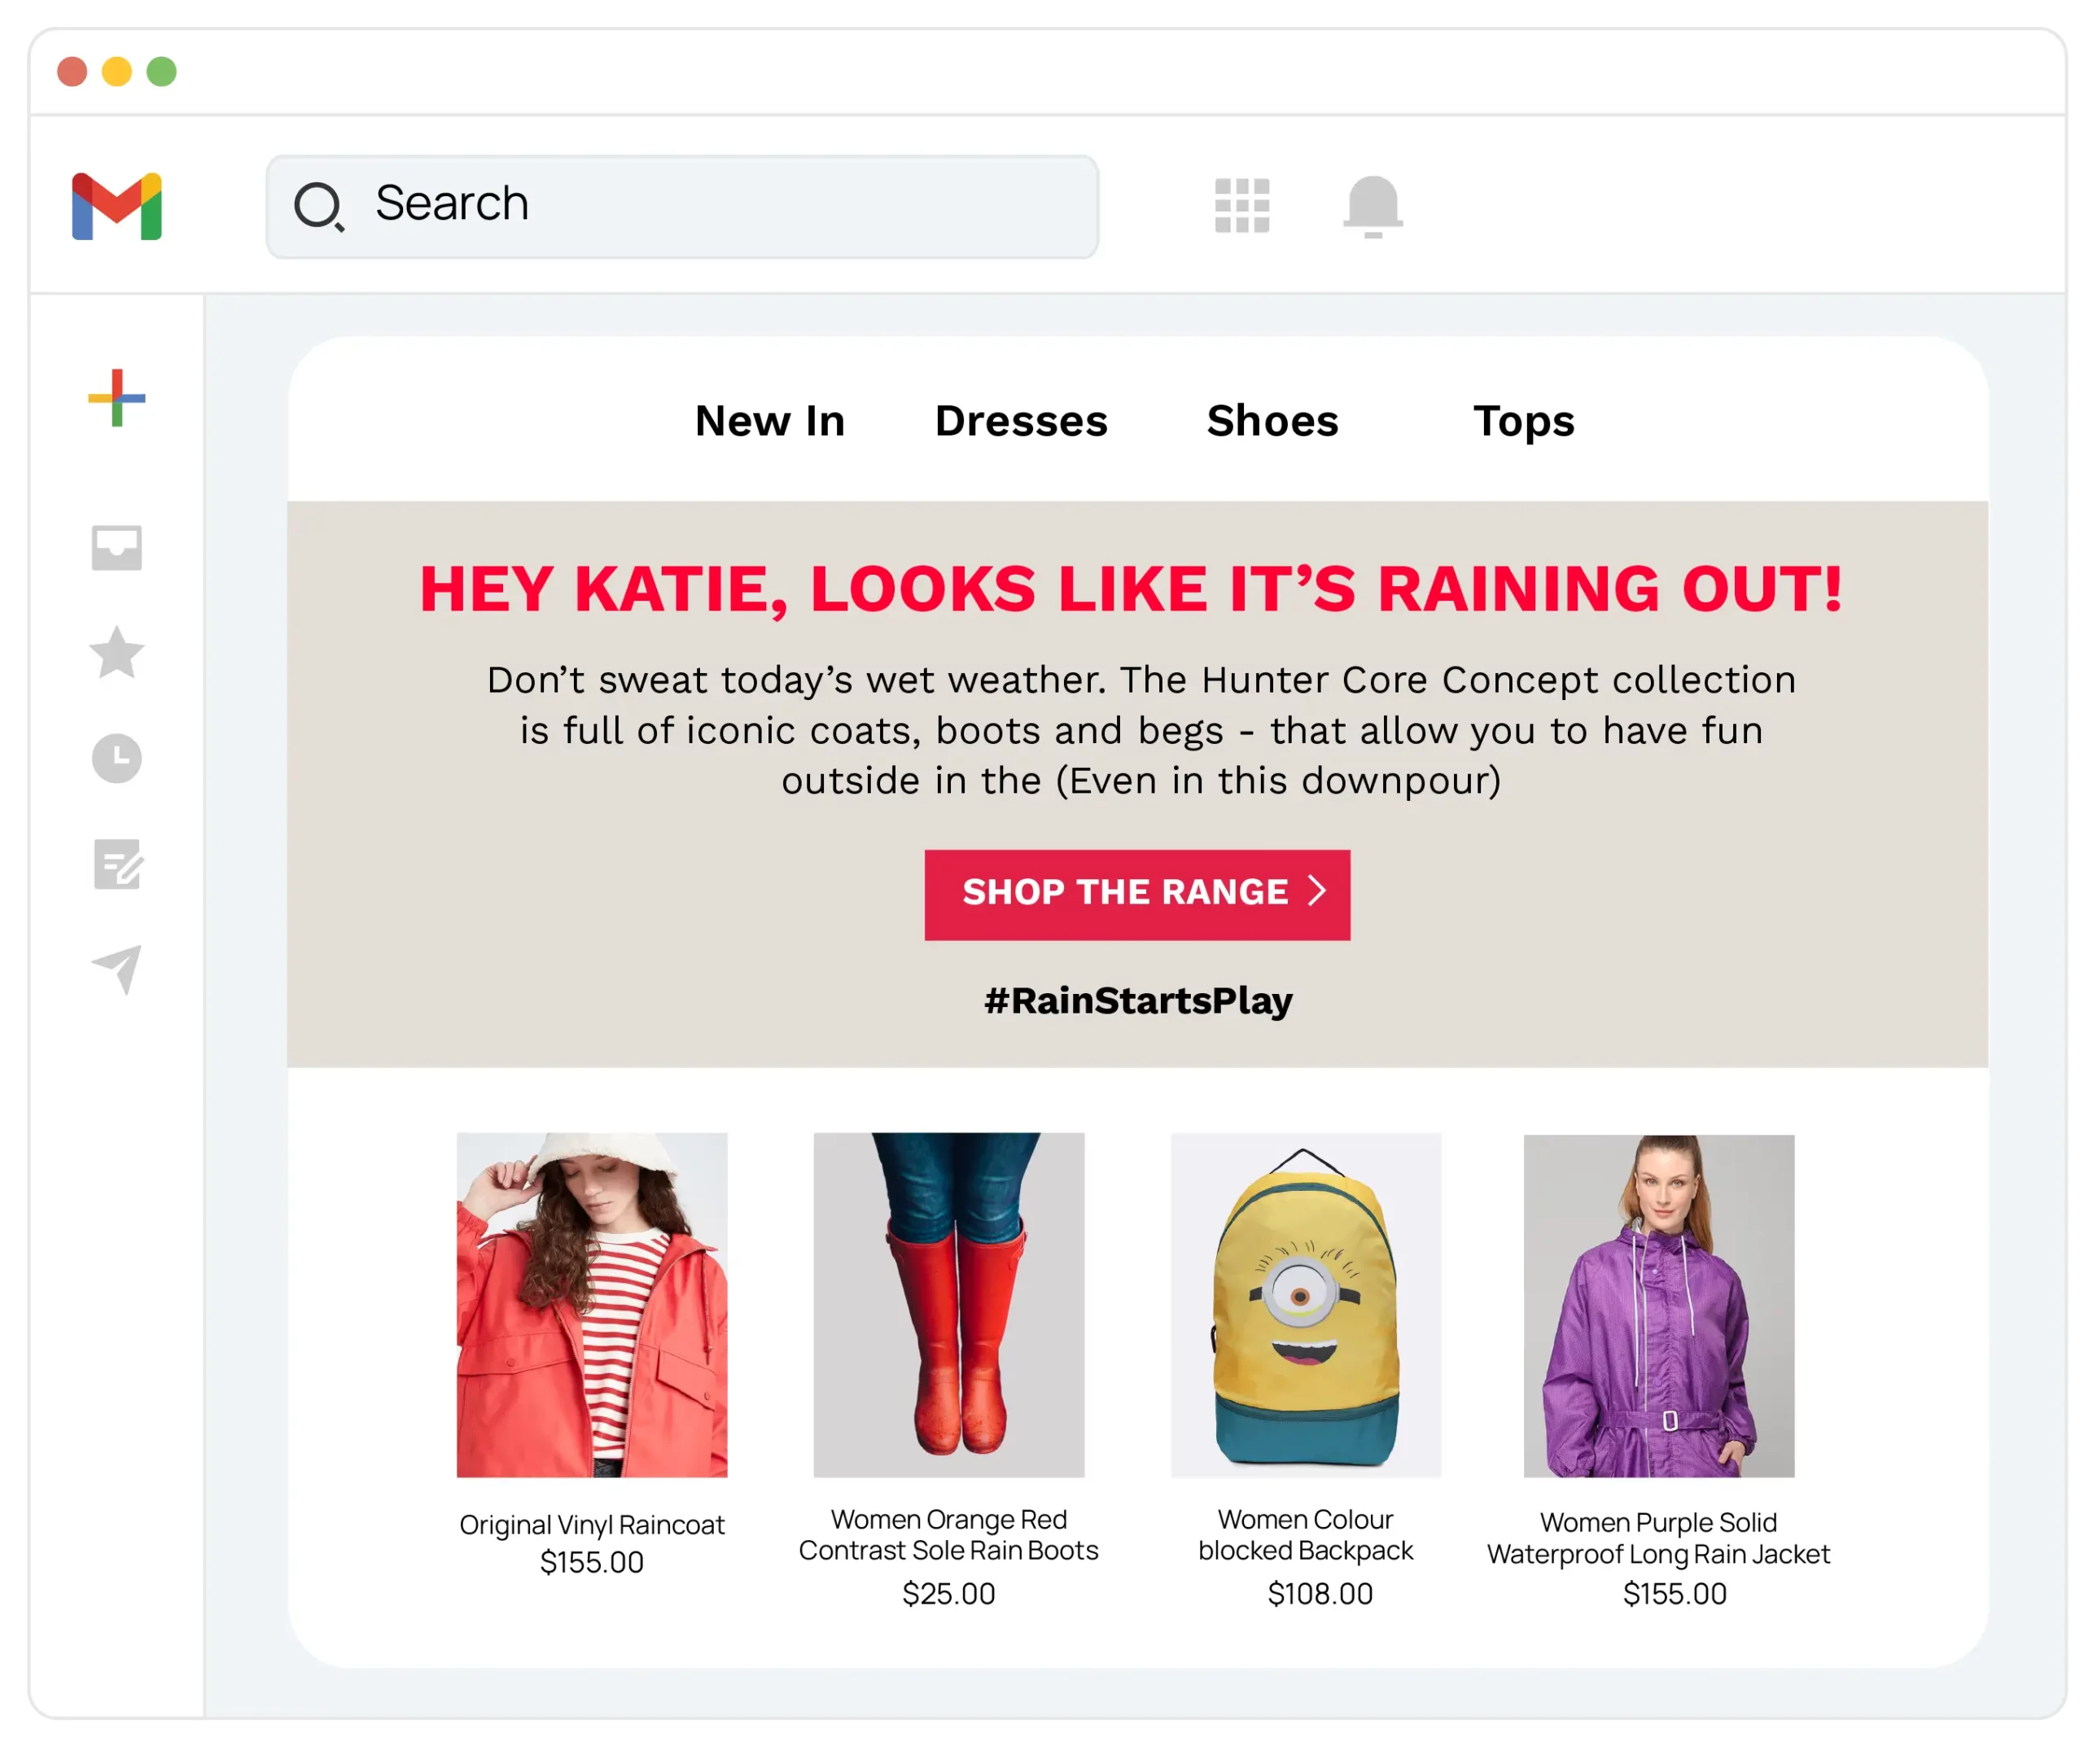Open the minion backpack image
Viewport: 2084px width, 1764px height.
click(1305, 1304)
